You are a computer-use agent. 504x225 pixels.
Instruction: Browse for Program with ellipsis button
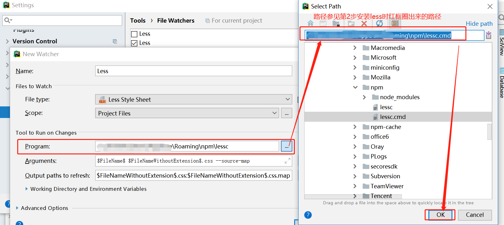tap(287, 147)
